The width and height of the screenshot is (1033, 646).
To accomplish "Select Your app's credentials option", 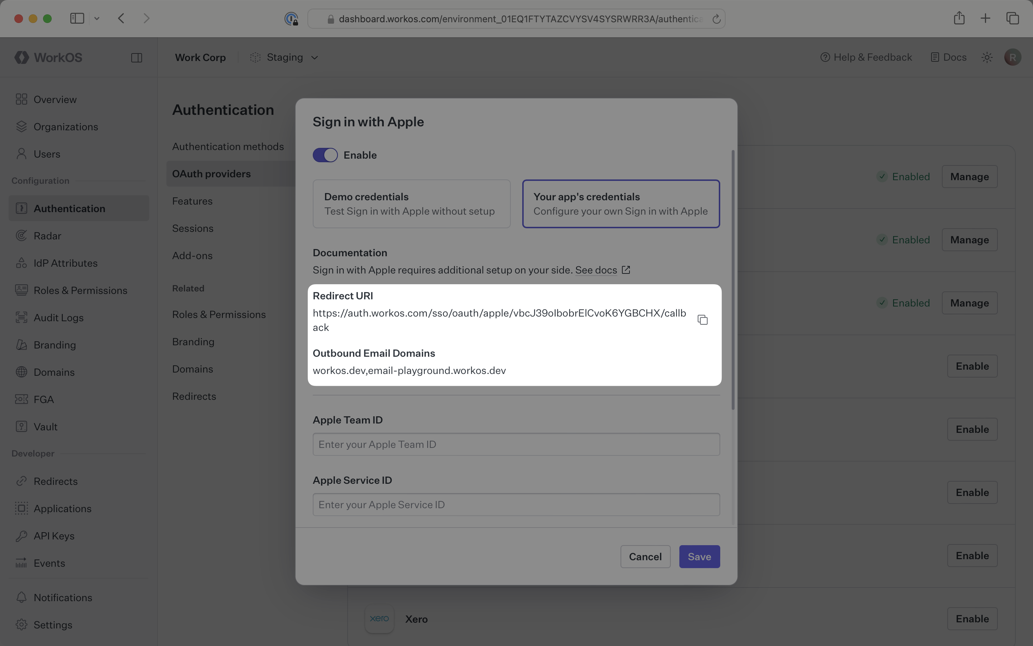I will (x=621, y=204).
